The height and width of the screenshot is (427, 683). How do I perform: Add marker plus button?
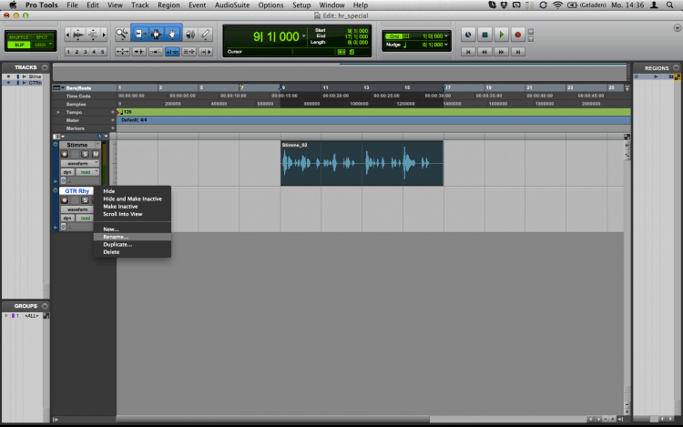pyautogui.click(x=113, y=128)
